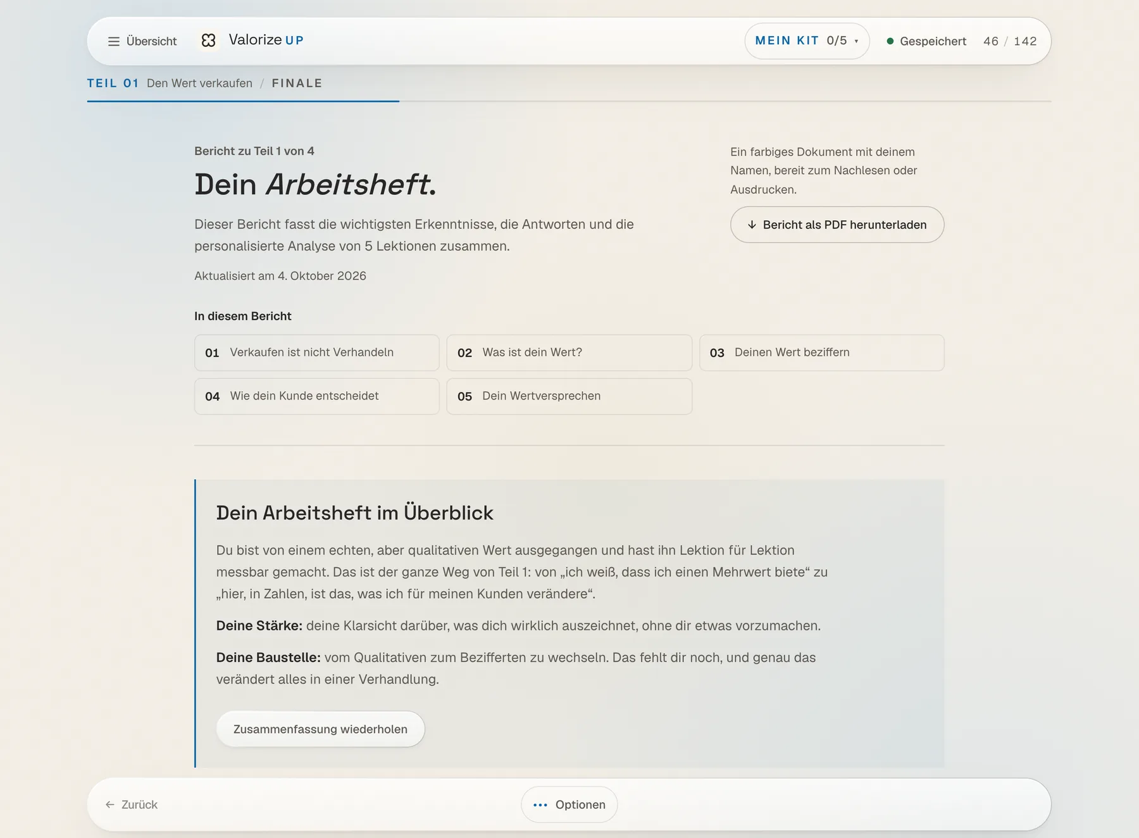
Task: Click the back arrow icon next to Zurück
Action: click(x=110, y=804)
